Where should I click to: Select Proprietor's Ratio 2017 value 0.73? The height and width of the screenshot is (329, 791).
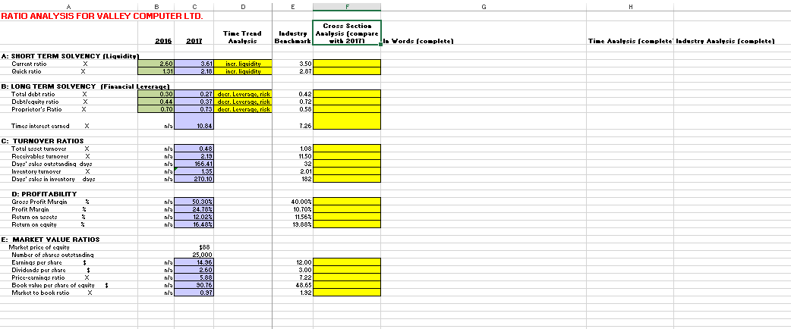pos(194,109)
